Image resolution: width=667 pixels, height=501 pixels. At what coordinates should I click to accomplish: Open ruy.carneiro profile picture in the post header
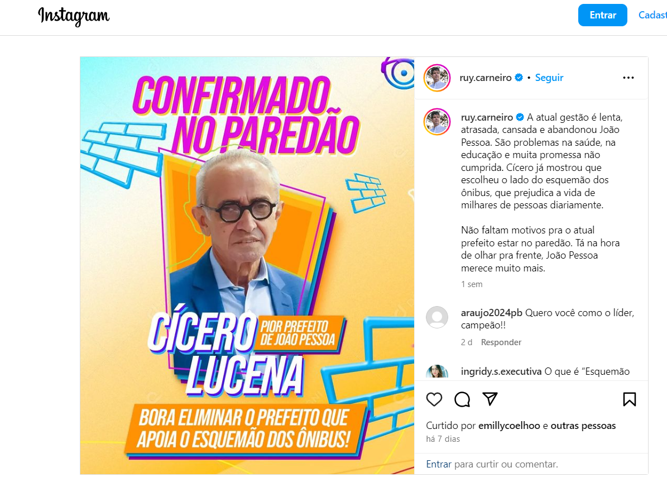(437, 78)
